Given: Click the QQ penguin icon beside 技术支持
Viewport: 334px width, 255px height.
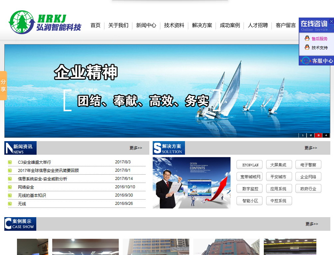Looking at the screenshot, I should (x=307, y=47).
